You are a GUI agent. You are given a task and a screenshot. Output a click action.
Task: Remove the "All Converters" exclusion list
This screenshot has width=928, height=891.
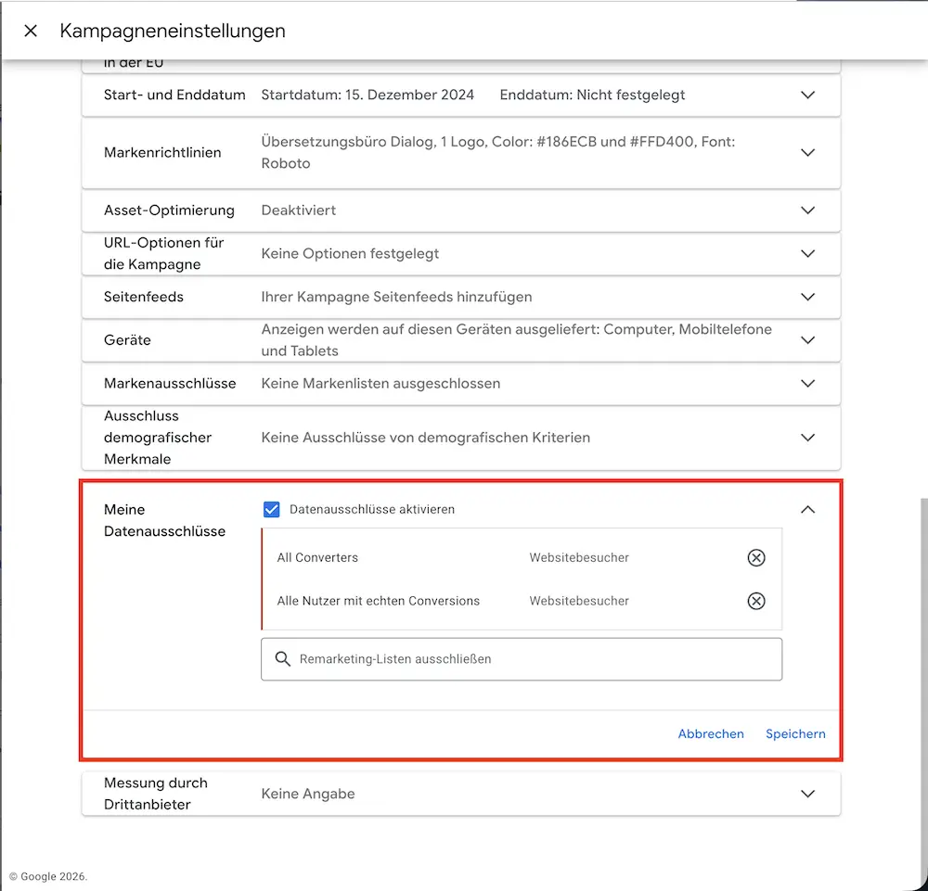(x=756, y=557)
